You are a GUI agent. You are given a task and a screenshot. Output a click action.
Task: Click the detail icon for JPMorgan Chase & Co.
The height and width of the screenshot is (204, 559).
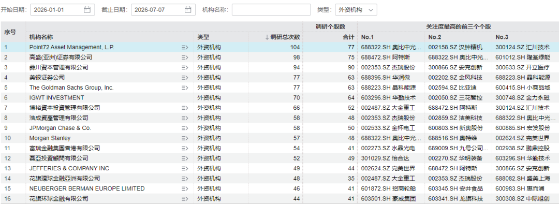pos(184,128)
